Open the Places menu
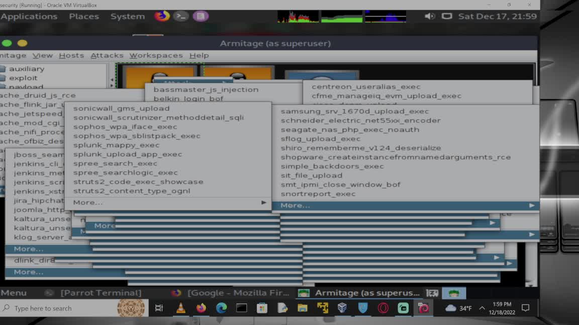The height and width of the screenshot is (325, 579). (x=84, y=16)
